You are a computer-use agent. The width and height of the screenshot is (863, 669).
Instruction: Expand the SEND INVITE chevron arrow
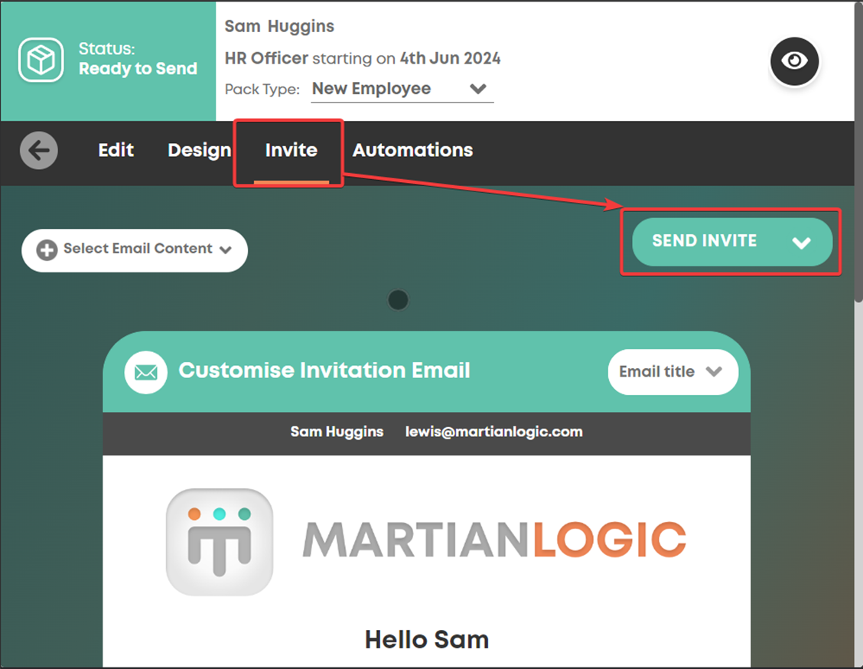(801, 243)
